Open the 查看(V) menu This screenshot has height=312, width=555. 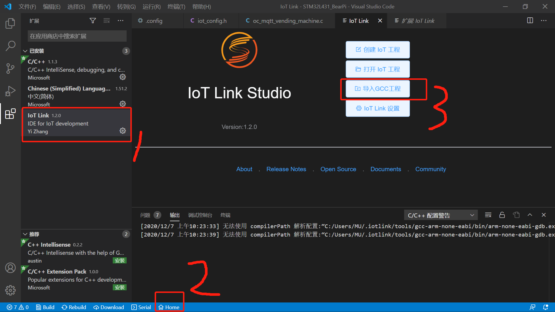click(101, 6)
